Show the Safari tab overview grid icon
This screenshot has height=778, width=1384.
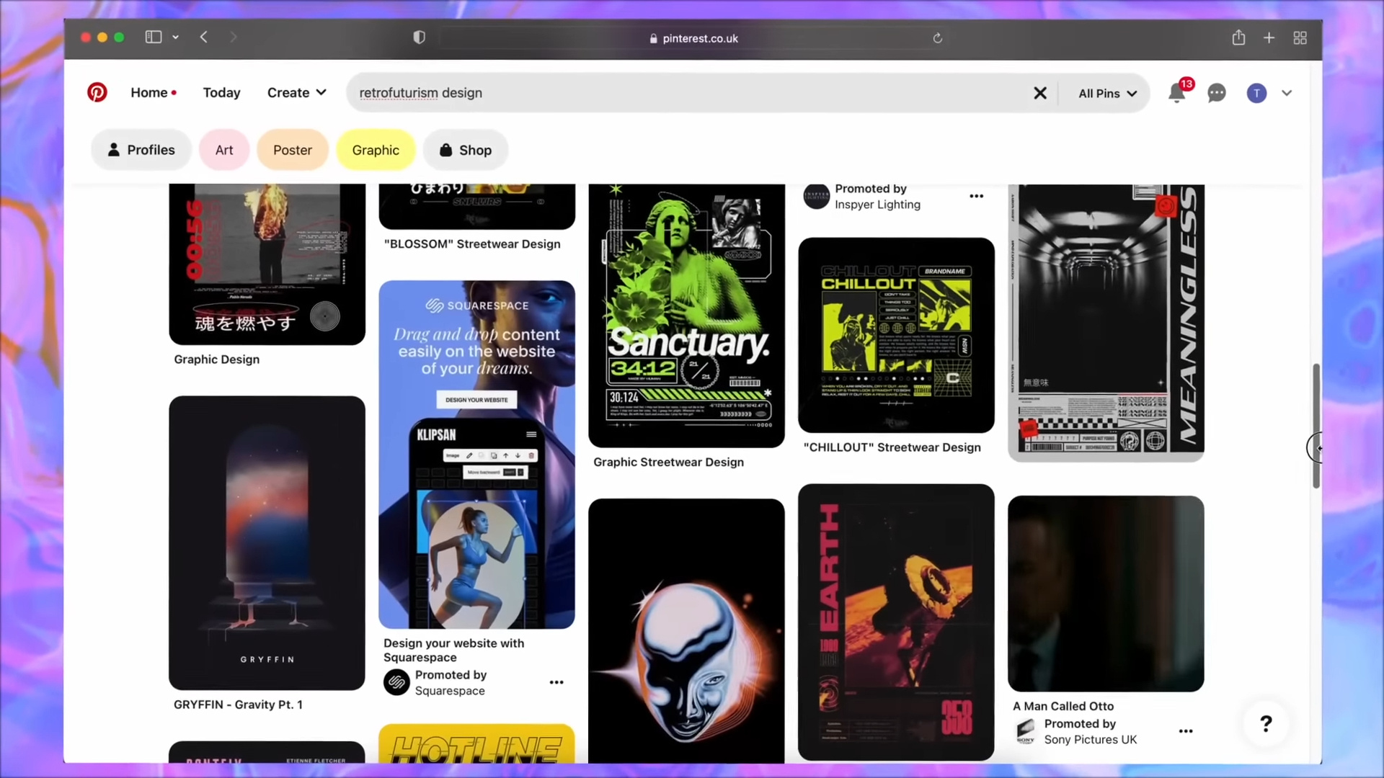(1300, 37)
